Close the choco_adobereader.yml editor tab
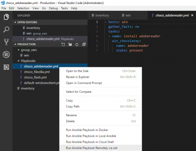 pos(192,15)
